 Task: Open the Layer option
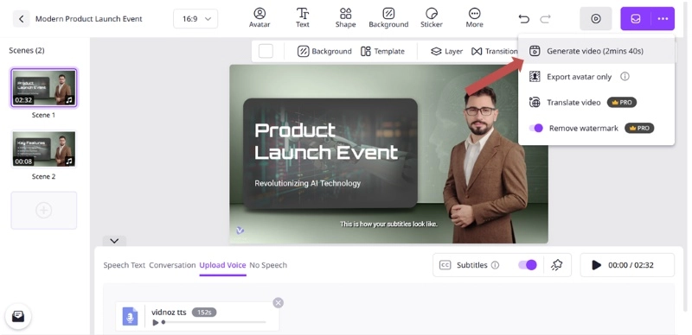click(446, 52)
